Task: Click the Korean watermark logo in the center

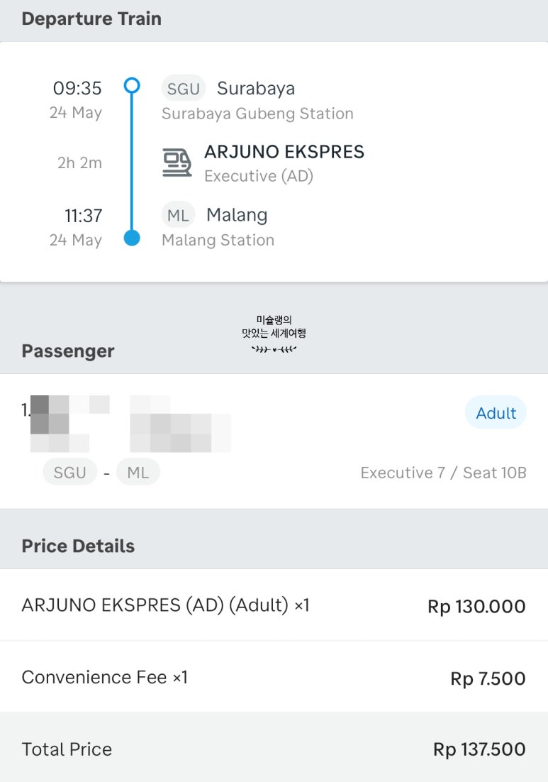Action: click(x=274, y=334)
